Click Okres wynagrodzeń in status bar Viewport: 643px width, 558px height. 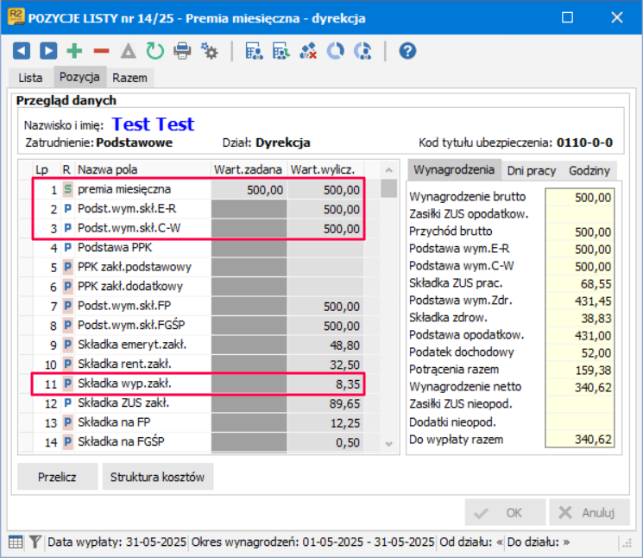[312, 542]
